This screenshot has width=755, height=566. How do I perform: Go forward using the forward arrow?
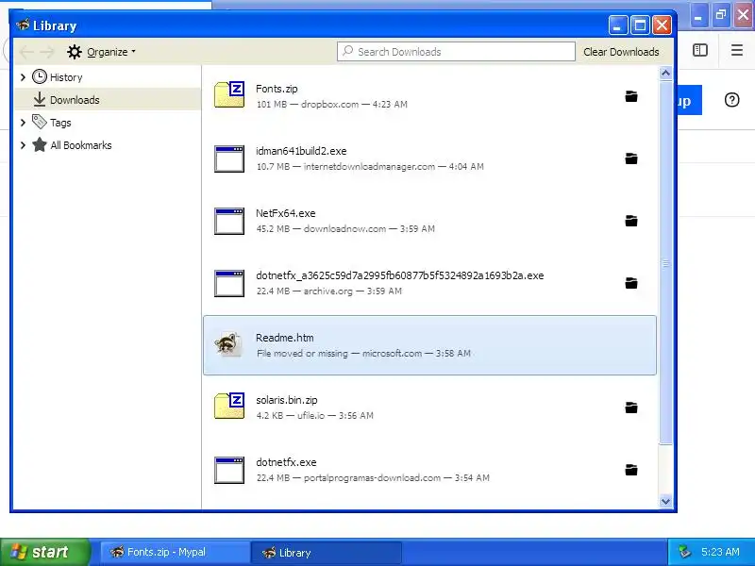[x=47, y=52]
